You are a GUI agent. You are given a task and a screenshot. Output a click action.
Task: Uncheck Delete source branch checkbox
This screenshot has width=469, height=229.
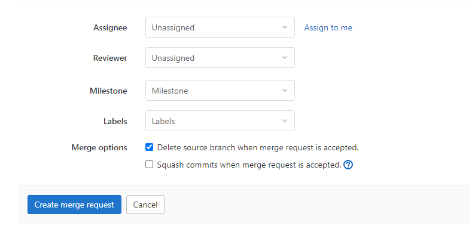[x=150, y=147]
